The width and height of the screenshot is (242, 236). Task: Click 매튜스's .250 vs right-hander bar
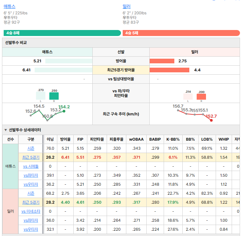coord(54,96)
